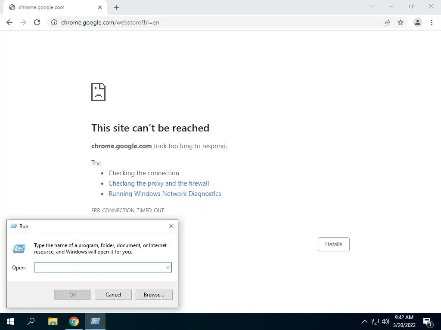441x330 pixels.
Task: Click the greyed-out forward arrow in Chrome
Action: tap(23, 22)
